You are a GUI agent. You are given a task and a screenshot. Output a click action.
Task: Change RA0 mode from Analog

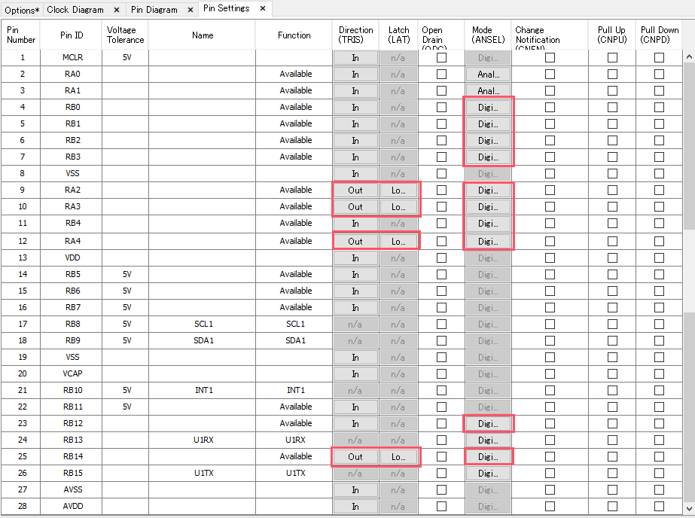tap(488, 75)
